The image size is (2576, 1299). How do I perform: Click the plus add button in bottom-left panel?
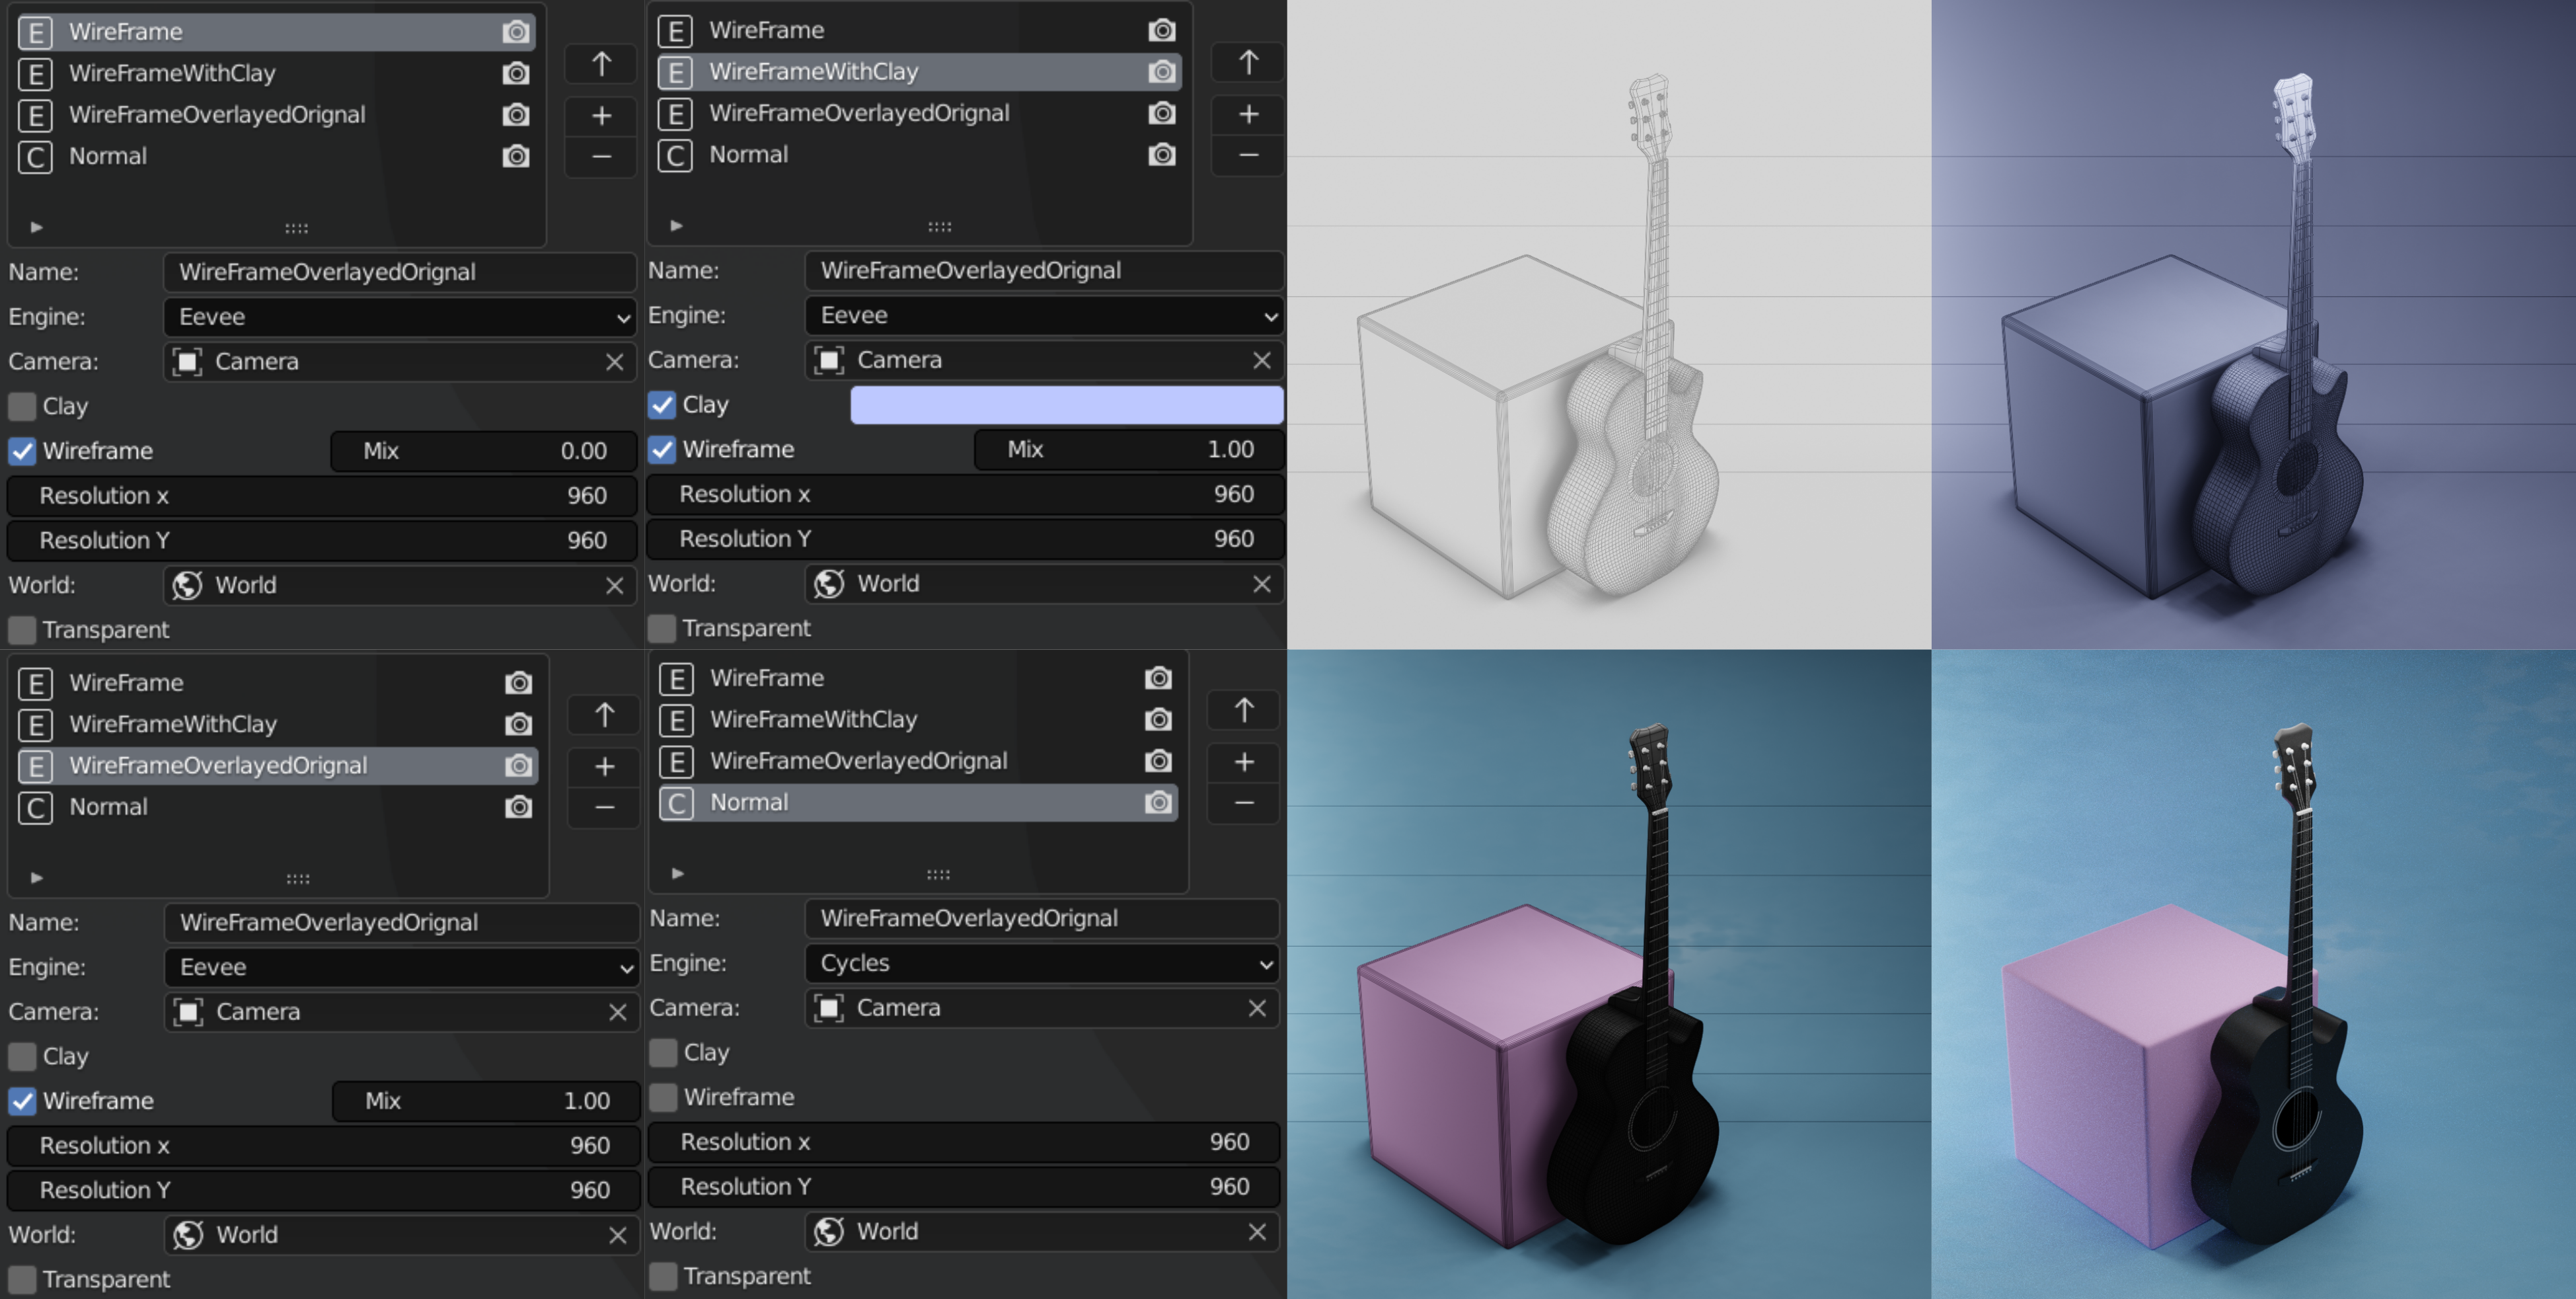coord(604,766)
